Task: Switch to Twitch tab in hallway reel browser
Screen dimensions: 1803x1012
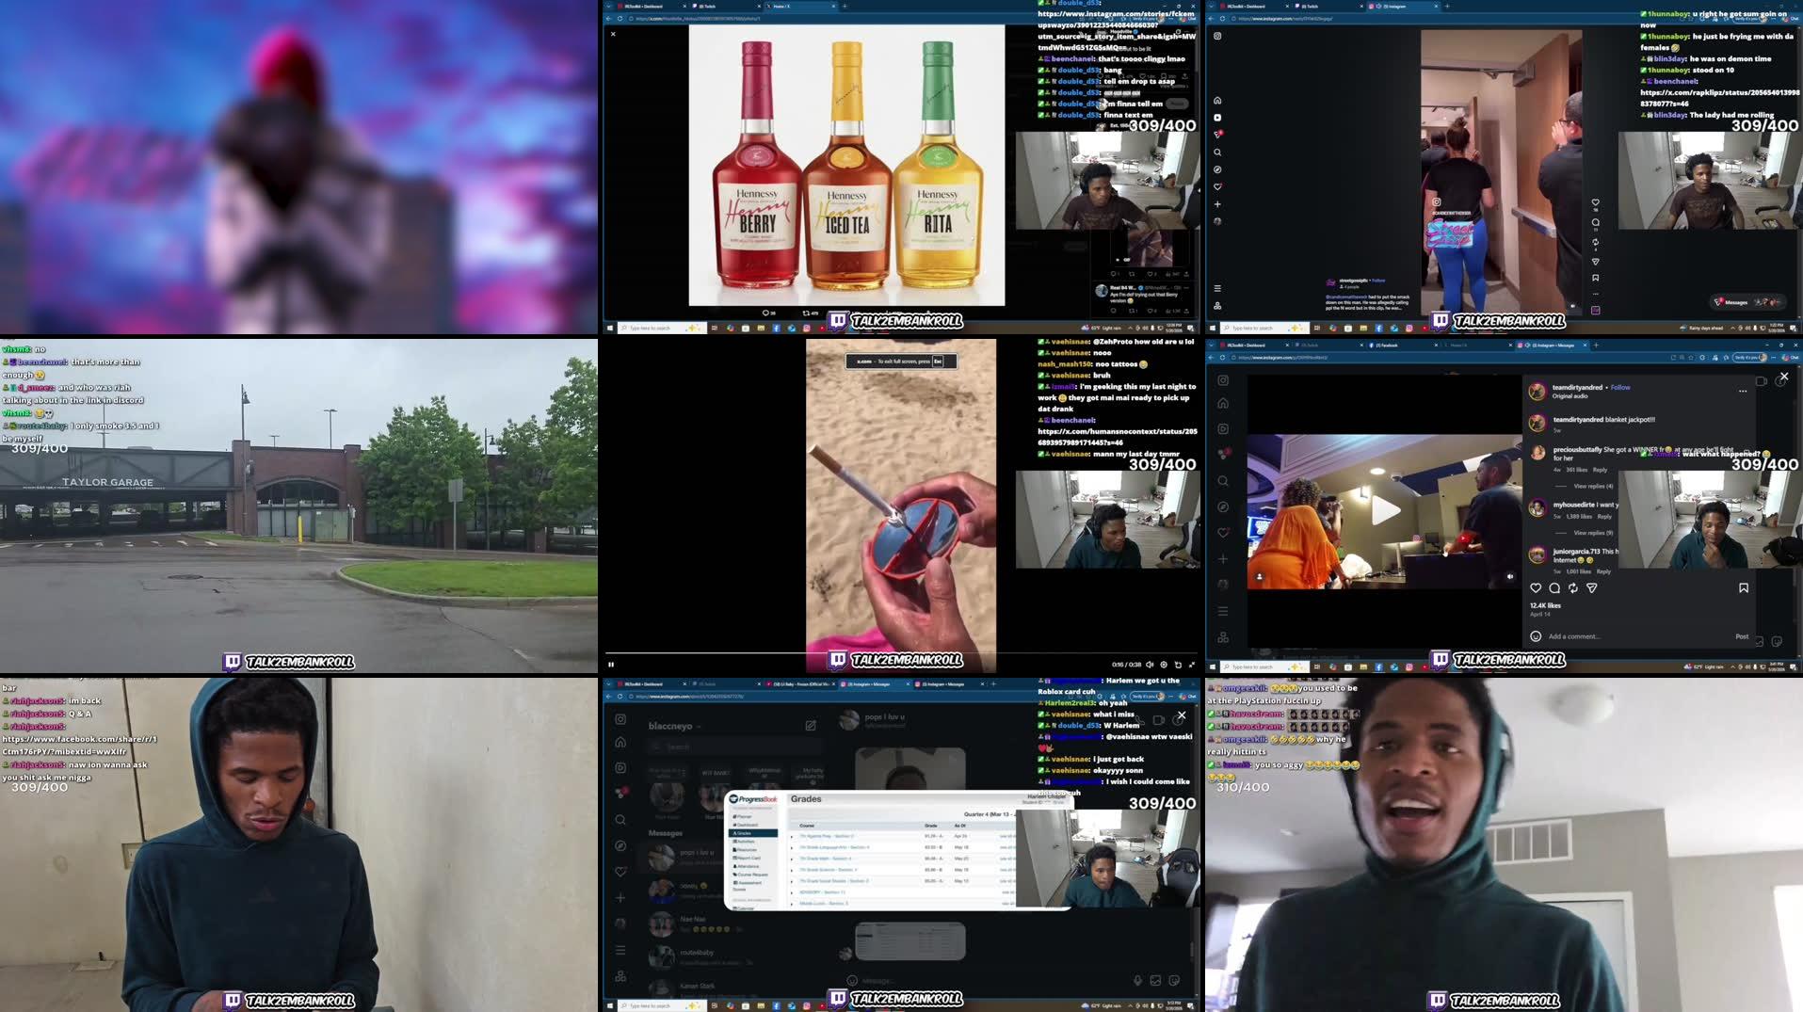Action: pyautogui.click(x=1328, y=6)
